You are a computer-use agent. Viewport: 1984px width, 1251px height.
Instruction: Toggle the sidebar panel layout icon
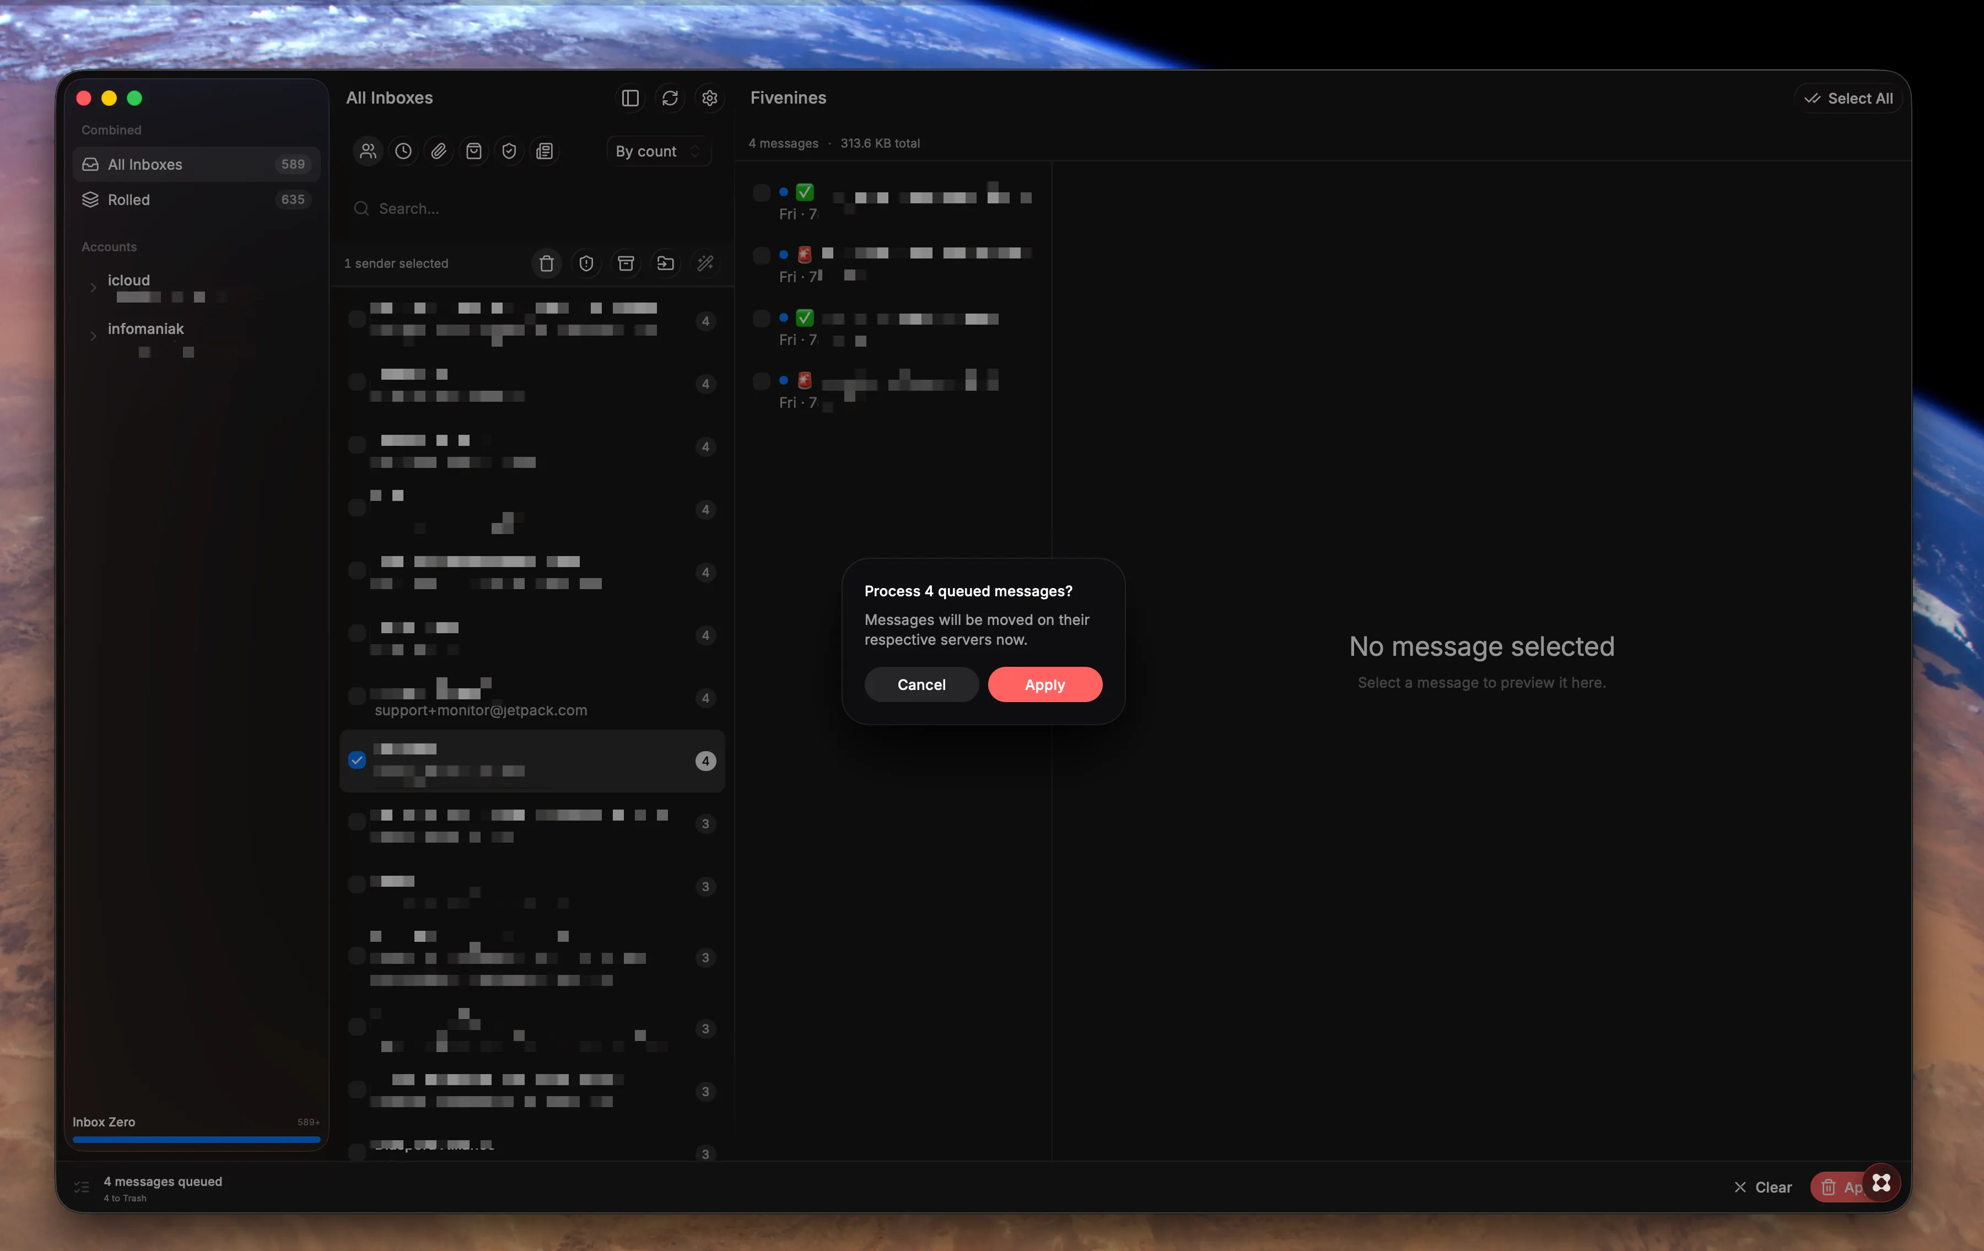click(x=630, y=98)
